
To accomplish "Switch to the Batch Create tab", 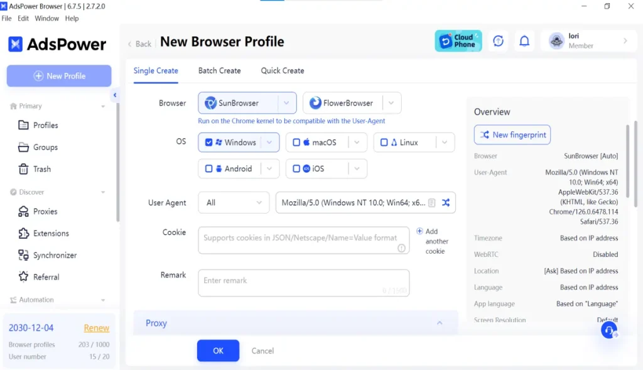I will [219, 70].
